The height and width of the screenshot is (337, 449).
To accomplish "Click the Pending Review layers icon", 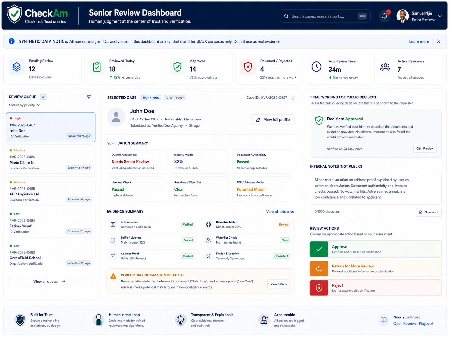I will (x=17, y=67).
